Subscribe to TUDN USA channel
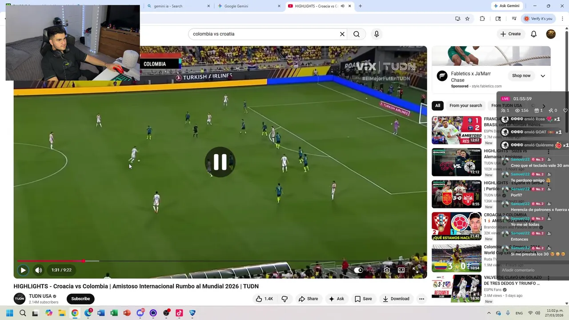Viewport: 569px width, 320px height. (x=80, y=299)
